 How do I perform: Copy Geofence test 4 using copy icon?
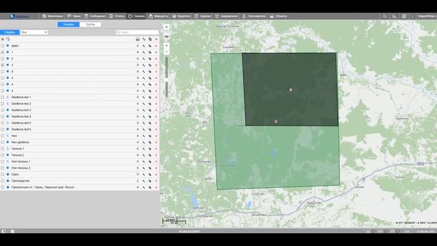(150, 117)
